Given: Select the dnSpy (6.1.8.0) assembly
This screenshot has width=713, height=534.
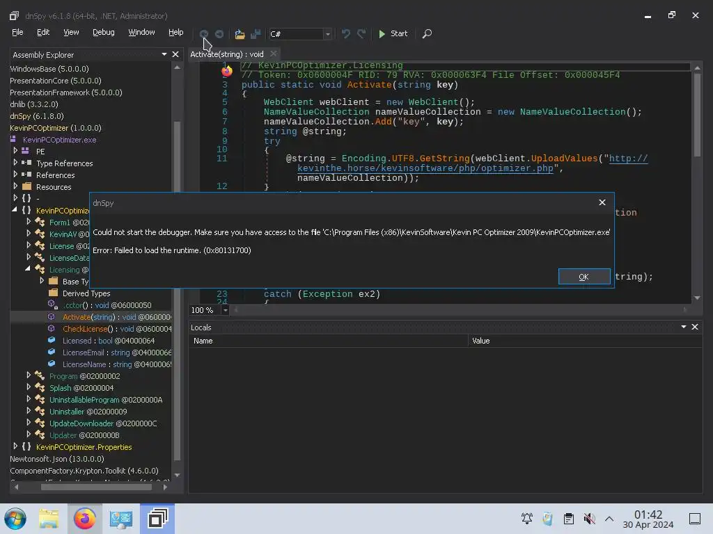Looking at the screenshot, I should click(37, 116).
